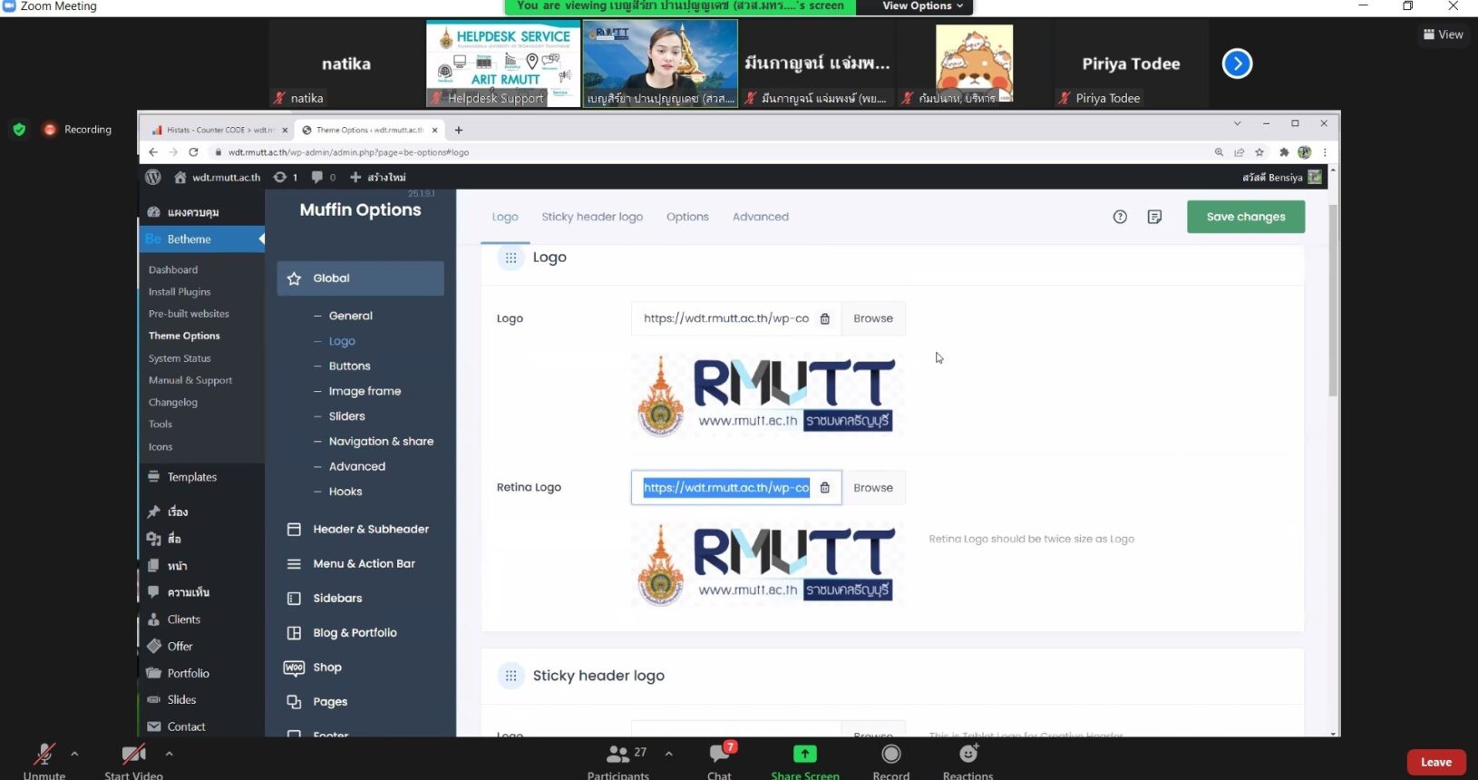1478x780 pixels.
Task: Expand video options arrow next to Start Video
Action: point(169,754)
